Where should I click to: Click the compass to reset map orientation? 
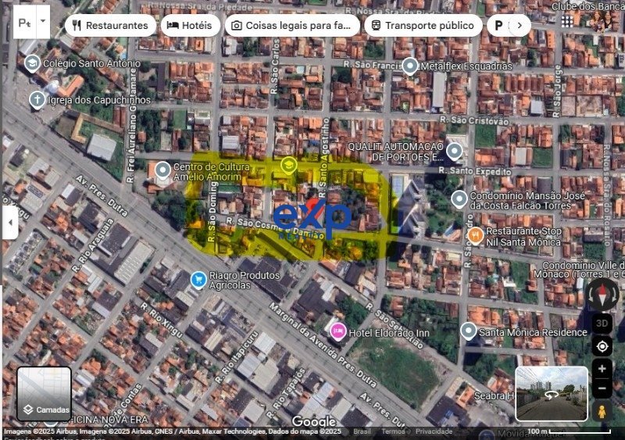[602, 295]
